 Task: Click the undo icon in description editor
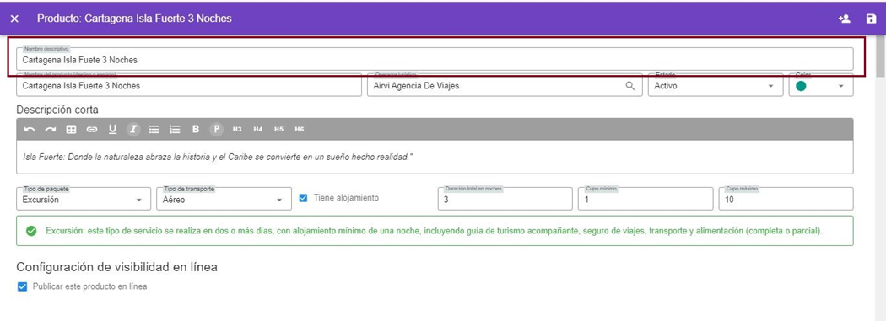[x=30, y=129]
